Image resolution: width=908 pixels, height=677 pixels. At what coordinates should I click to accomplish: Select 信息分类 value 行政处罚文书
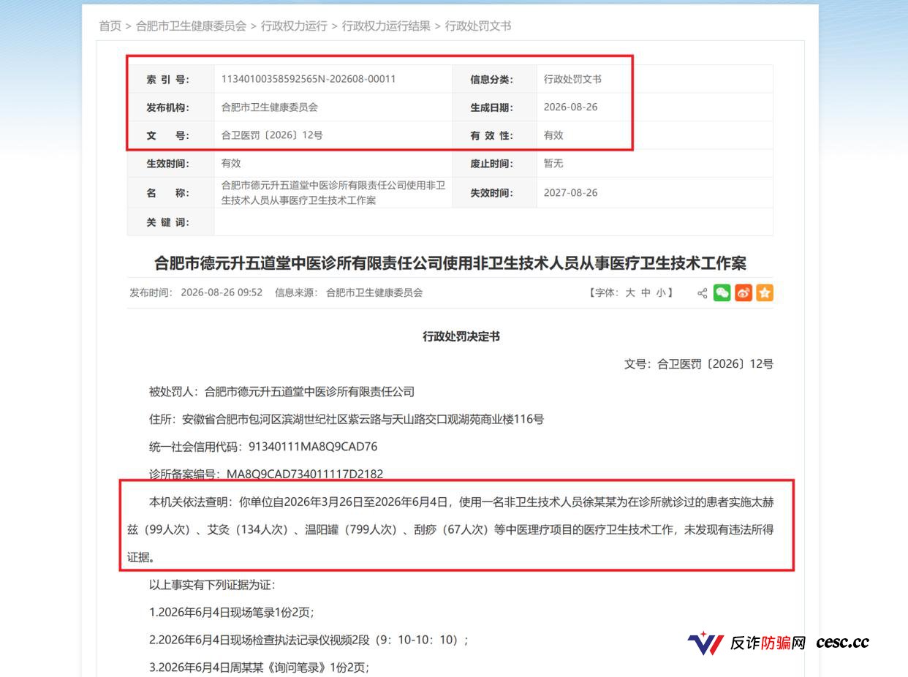pyautogui.click(x=572, y=78)
